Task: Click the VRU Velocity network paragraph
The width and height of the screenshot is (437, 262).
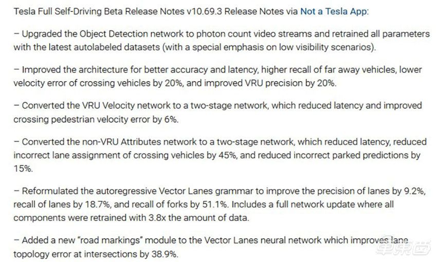Action: [x=217, y=113]
